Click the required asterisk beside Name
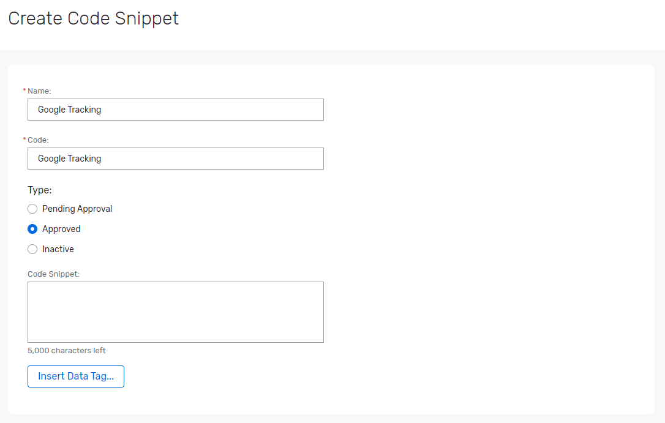 pyautogui.click(x=24, y=90)
